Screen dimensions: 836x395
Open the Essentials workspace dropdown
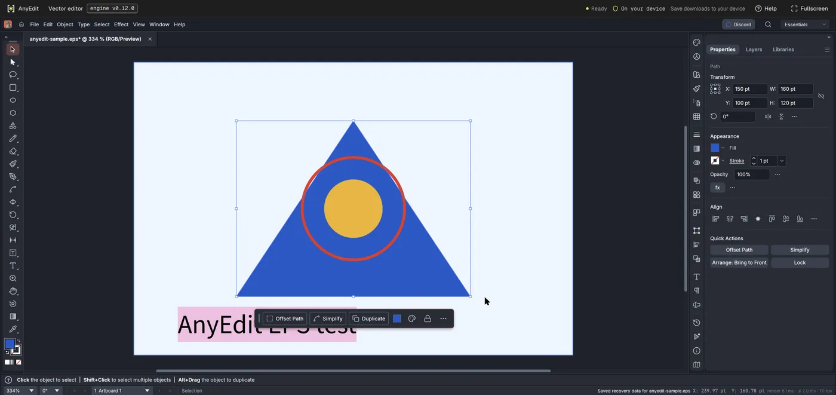805,25
